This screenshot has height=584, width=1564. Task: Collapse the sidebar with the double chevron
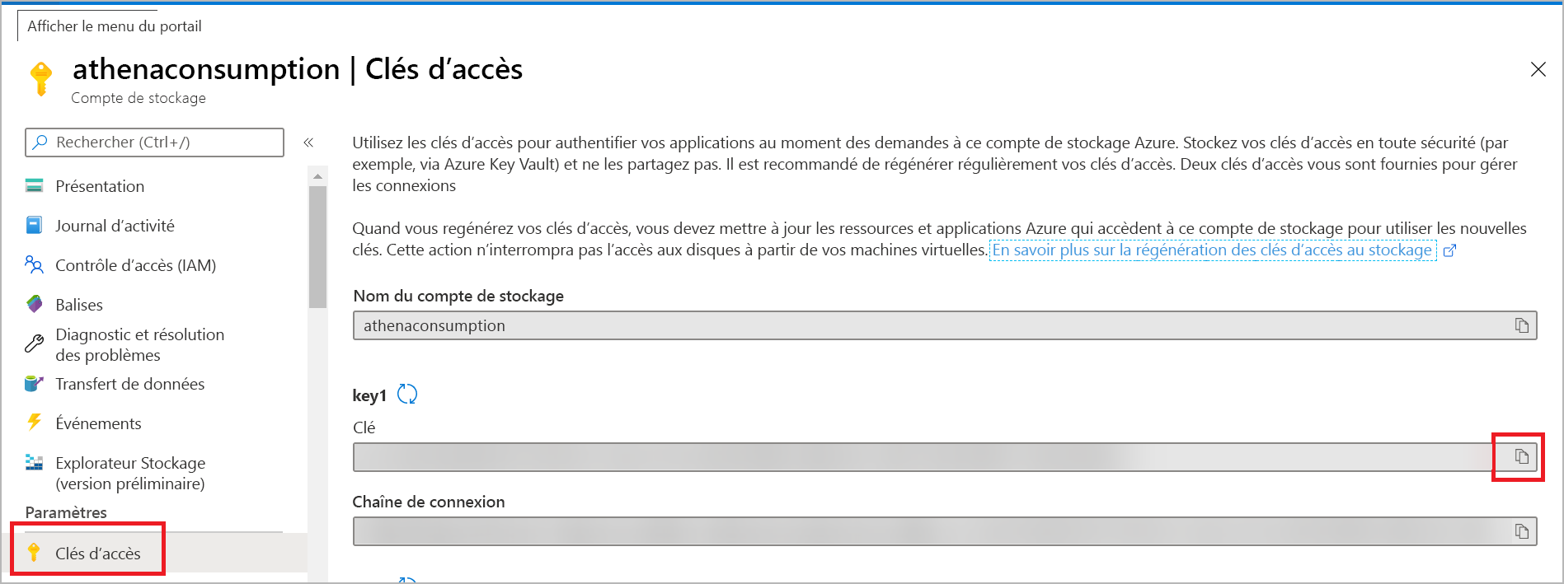click(x=308, y=142)
